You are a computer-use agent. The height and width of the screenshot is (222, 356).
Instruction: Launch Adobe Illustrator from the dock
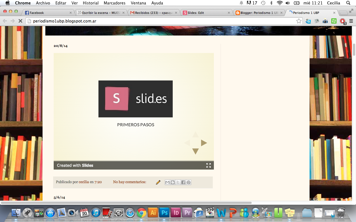[153, 213]
